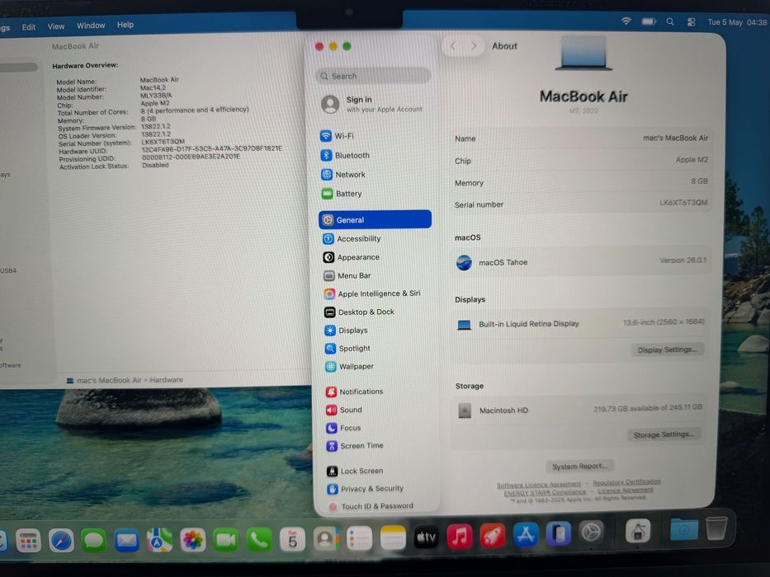
Task: Open ENERGY STAR Compliance link
Action: pyautogui.click(x=545, y=492)
